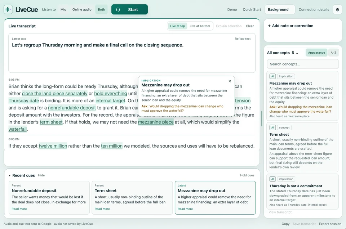Open the Nonrefundable deposit cue card
The width and height of the screenshot is (346, 229).
(x=49, y=197)
